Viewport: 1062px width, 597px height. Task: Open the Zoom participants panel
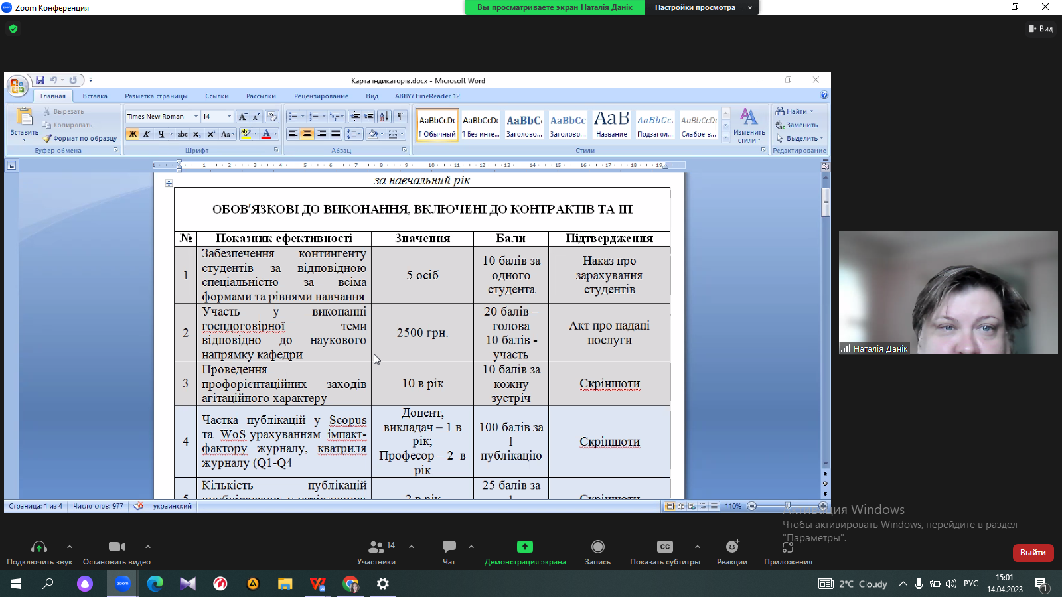tap(376, 547)
